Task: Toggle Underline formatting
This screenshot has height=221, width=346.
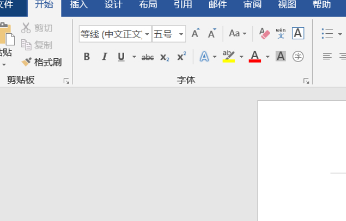Action: click(121, 56)
